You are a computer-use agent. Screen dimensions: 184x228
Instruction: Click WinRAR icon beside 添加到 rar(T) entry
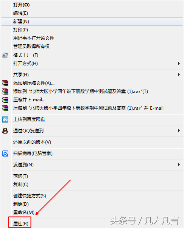coord(5,92)
